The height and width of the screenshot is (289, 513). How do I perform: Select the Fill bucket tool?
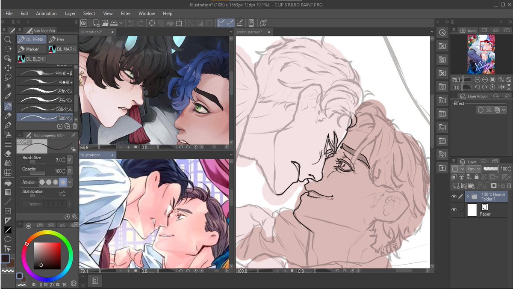8,182
